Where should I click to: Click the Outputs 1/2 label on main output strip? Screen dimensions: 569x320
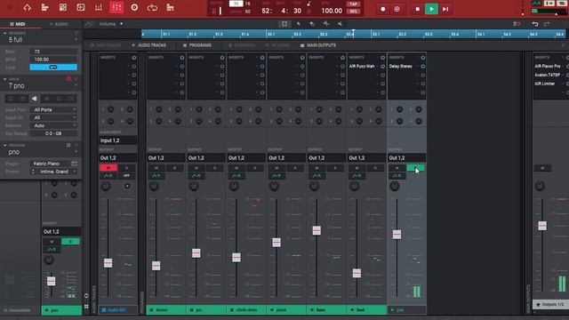coord(551,304)
